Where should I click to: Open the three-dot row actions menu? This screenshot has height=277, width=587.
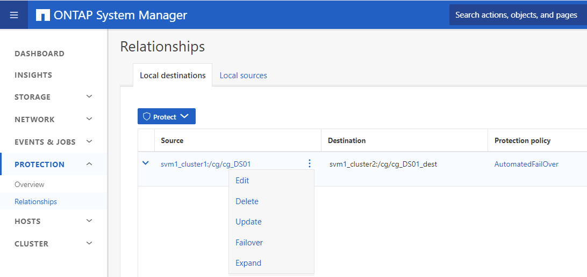[309, 164]
